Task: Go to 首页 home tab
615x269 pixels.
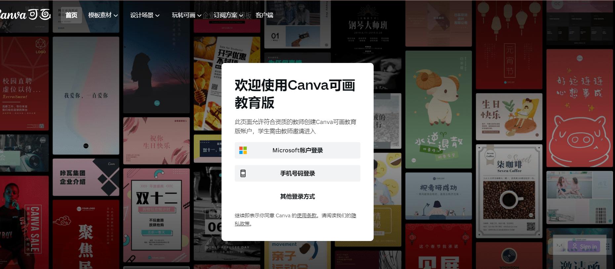Action: (x=71, y=15)
